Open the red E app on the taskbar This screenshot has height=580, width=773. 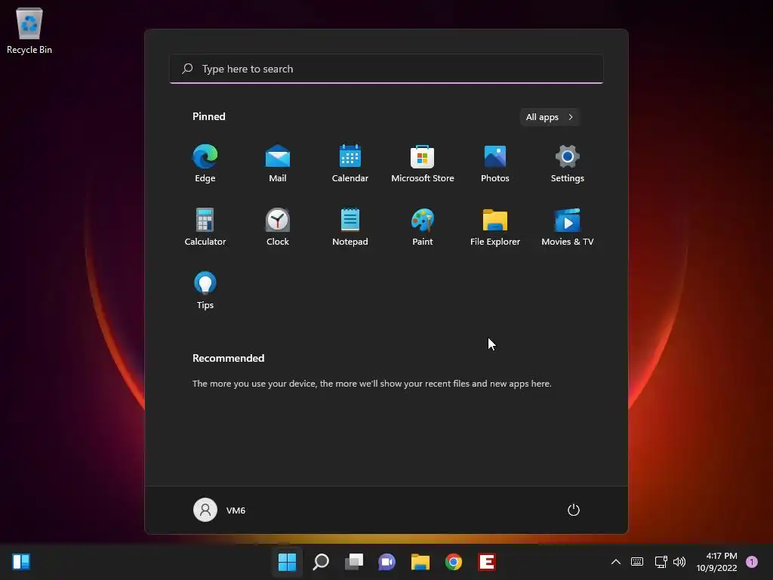coord(487,562)
